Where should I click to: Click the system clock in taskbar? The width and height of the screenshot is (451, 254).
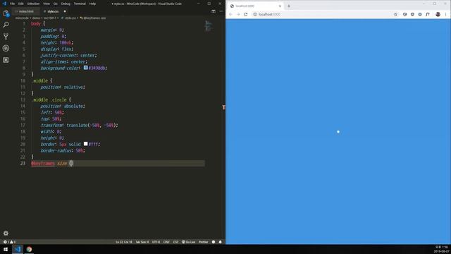[x=441, y=249]
